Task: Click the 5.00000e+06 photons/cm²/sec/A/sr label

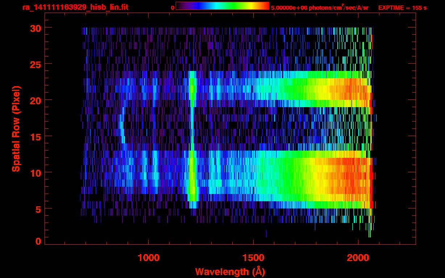Action: (320, 7)
